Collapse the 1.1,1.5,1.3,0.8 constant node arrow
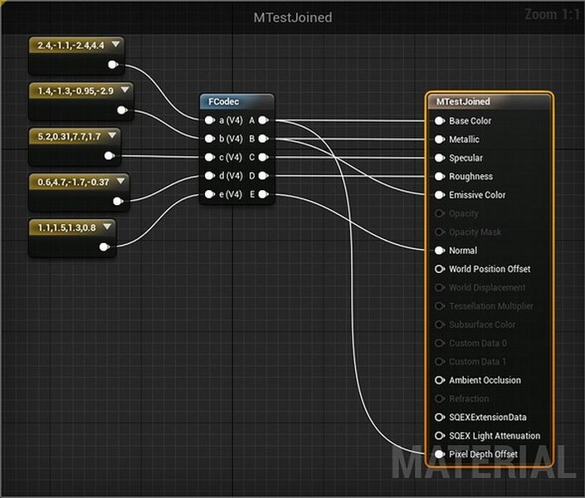This screenshot has width=585, height=498. click(107, 227)
